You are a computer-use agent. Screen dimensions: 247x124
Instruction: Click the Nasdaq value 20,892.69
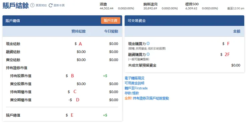tap(150, 8)
